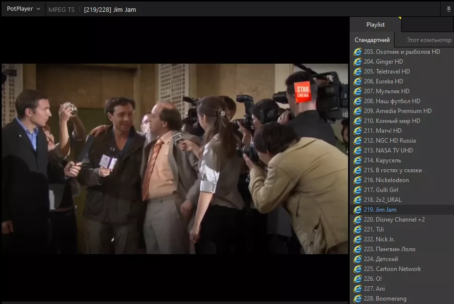Choose 220. Disney Channel +2
This screenshot has height=304, width=454.
402,219
